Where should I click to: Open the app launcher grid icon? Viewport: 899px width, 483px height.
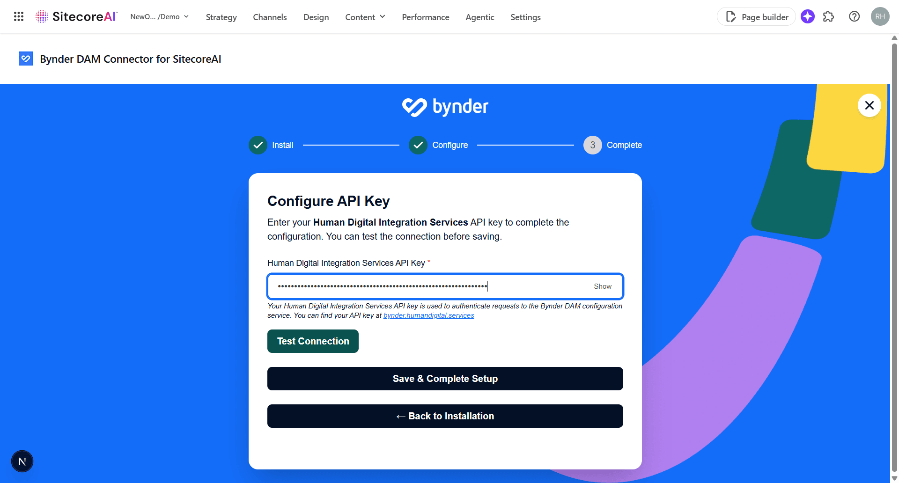click(x=18, y=16)
